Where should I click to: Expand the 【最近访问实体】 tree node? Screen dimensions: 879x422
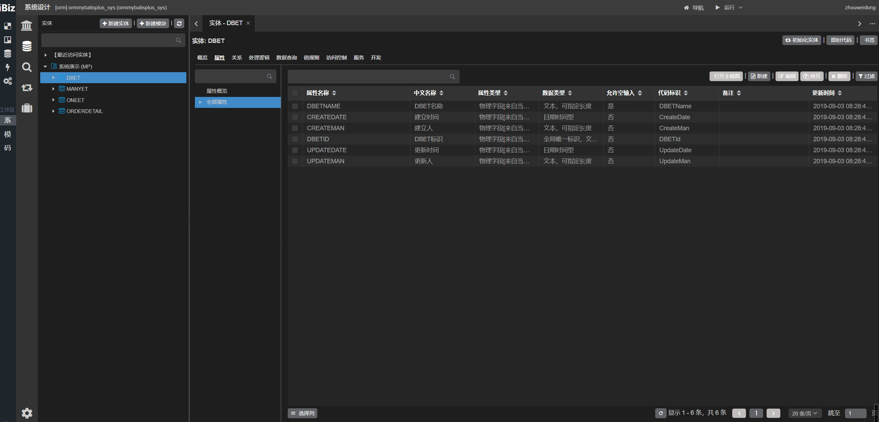pos(45,55)
